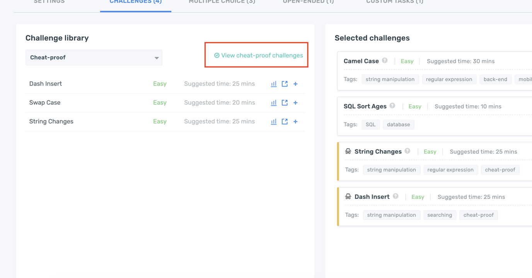Open String Changes library preview icon
Viewport: 532px width, 278px height.
pos(285,122)
